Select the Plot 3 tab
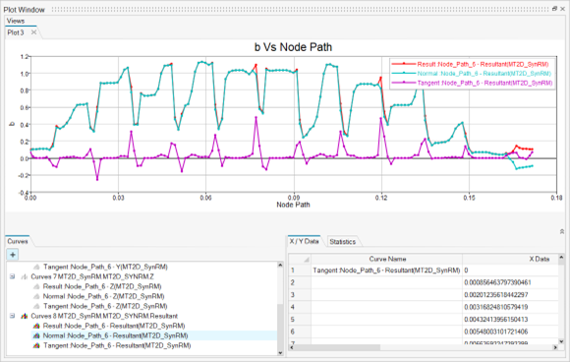The width and height of the screenshot is (570, 362). [16, 32]
